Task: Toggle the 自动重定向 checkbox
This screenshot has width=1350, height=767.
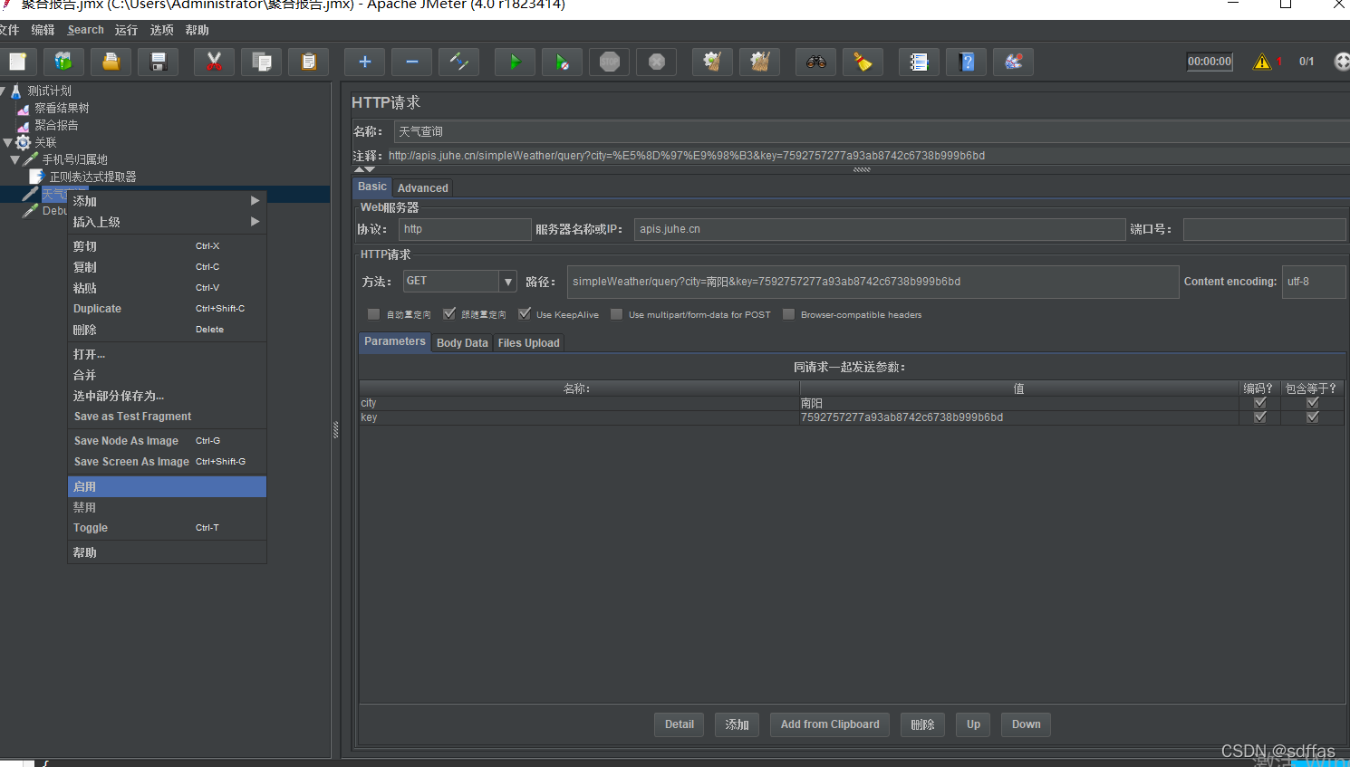Action: (373, 314)
